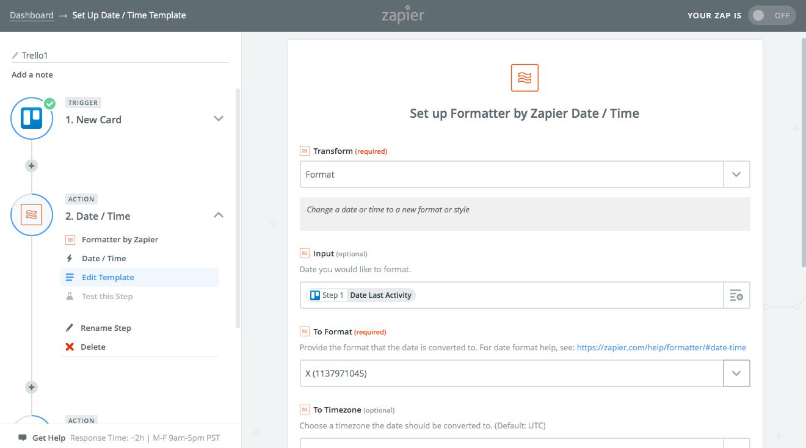Screen dimensions: 806x448
Task: Click the Input field containing Date Last Activity
Action: pyautogui.click(x=512, y=295)
